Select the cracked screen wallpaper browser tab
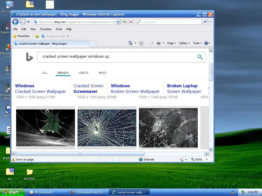Image resolution: width=262 pixels, height=196 pixels. (51, 44)
